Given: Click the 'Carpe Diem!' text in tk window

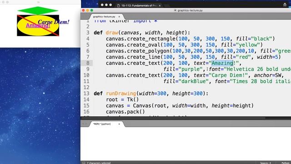Looking at the screenshot, I should (54, 22).
